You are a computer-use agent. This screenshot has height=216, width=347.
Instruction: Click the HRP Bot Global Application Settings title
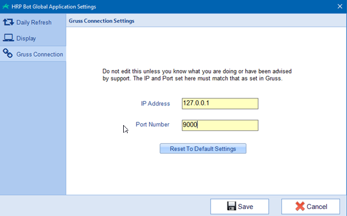point(54,6)
